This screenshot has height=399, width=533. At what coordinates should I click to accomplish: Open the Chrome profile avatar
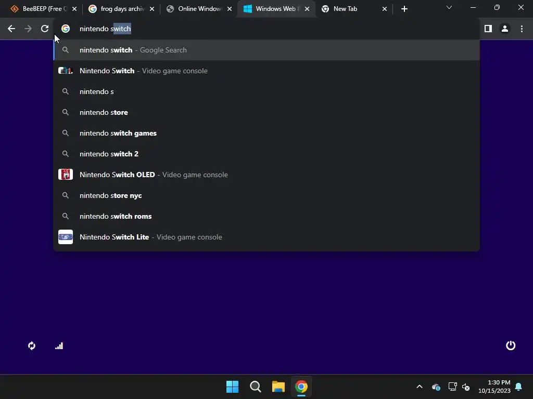(505, 29)
